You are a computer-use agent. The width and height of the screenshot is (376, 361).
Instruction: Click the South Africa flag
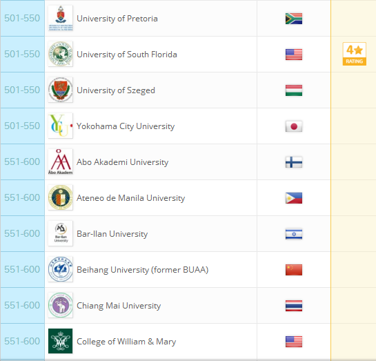(x=294, y=19)
